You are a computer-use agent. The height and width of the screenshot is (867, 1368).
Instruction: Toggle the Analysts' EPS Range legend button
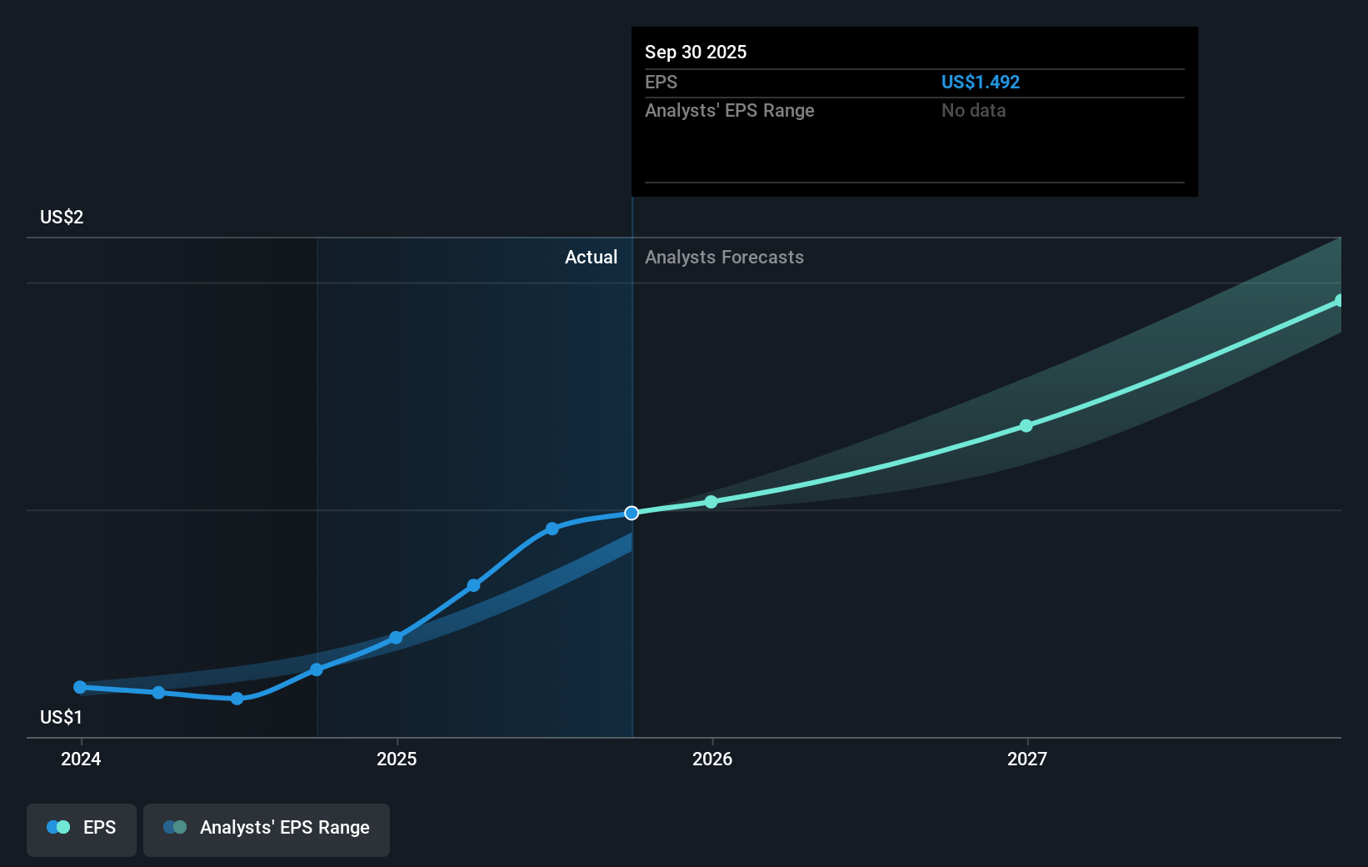click(x=267, y=829)
